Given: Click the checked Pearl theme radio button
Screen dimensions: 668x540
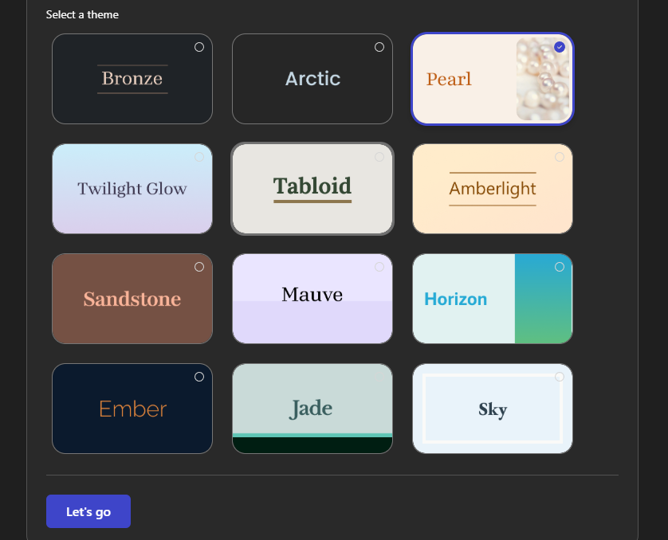Looking at the screenshot, I should (560, 47).
